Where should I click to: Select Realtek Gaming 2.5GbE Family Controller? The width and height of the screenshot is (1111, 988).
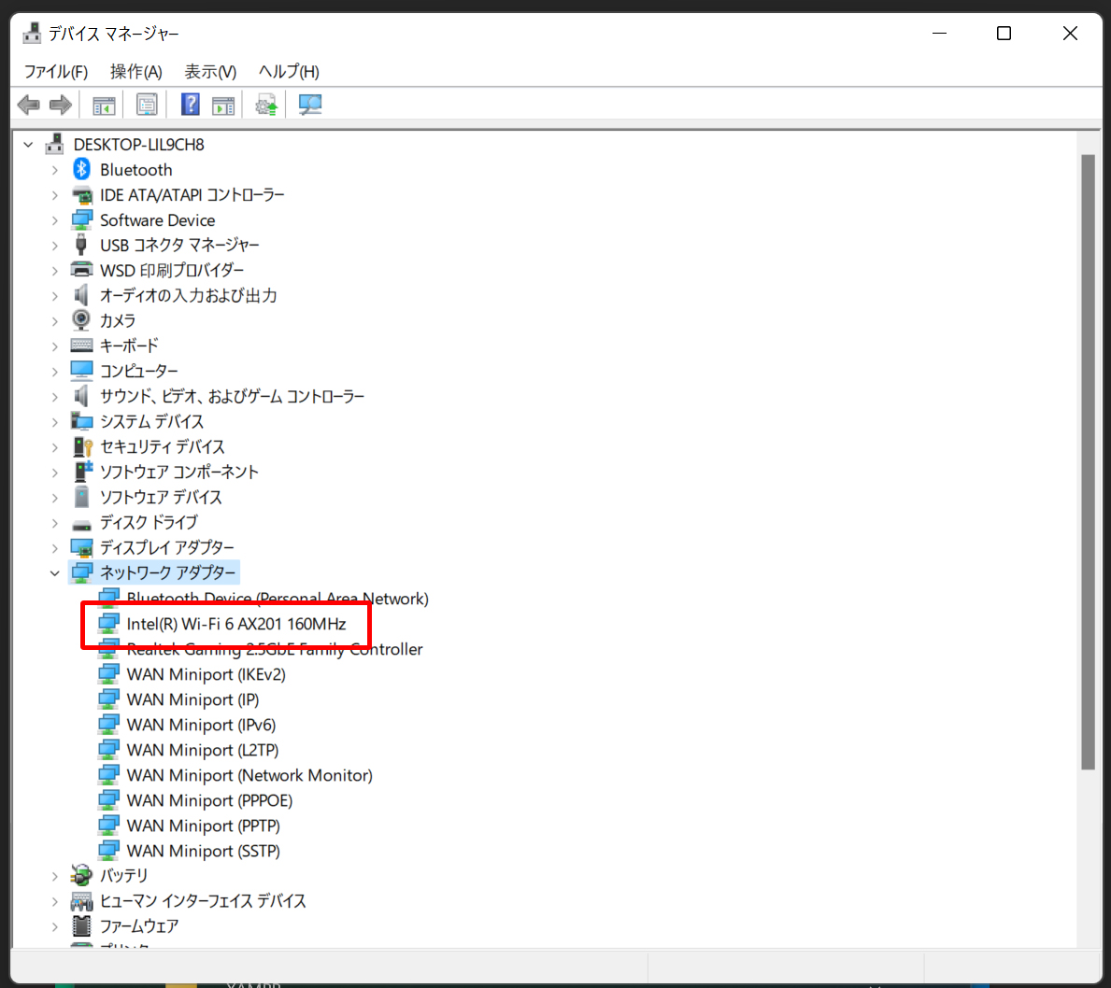274,649
